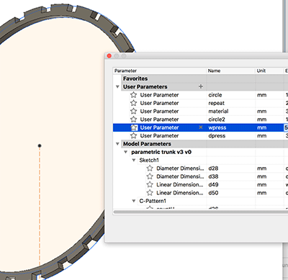Screen dimensions: 288x280
Task: Click the mm unit cell for circle
Action: point(269,95)
